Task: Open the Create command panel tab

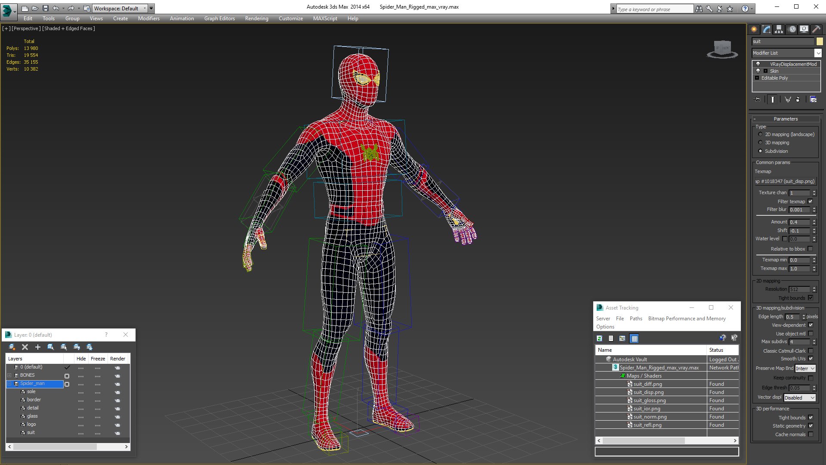Action: (754, 29)
